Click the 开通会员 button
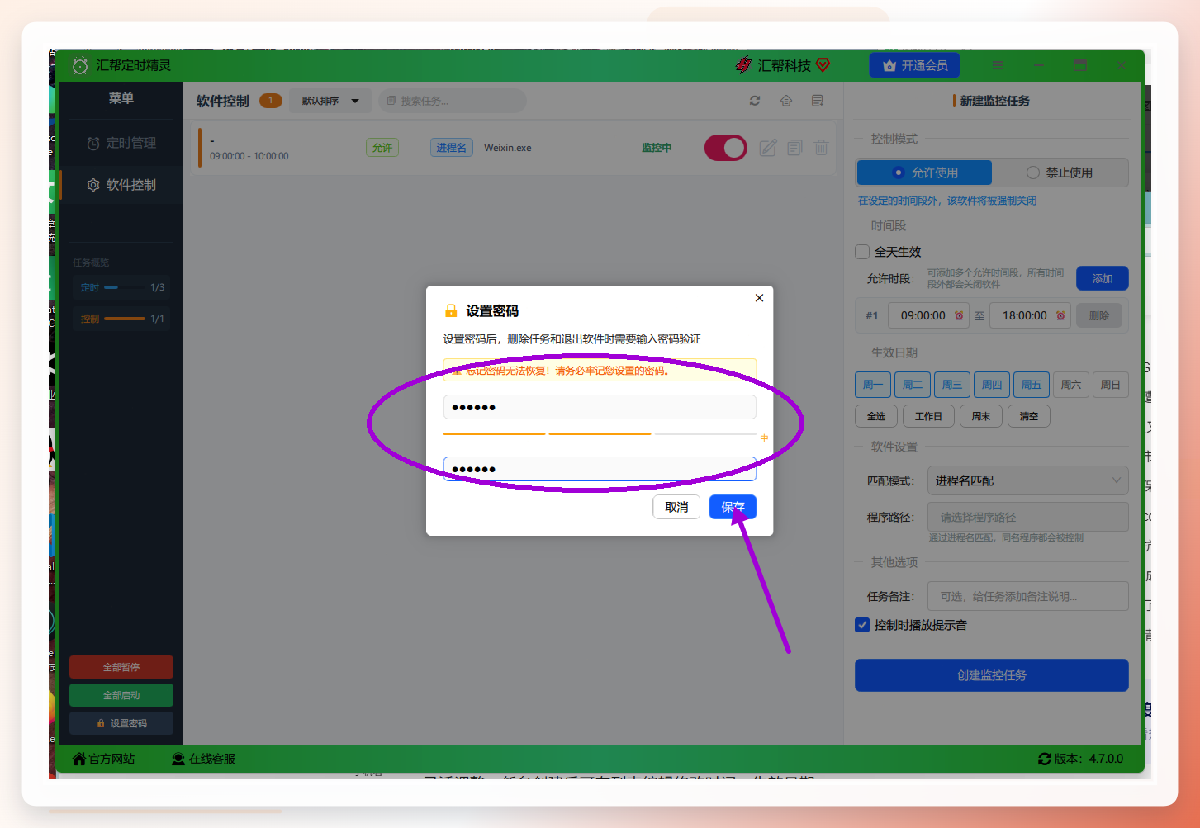 coord(915,65)
